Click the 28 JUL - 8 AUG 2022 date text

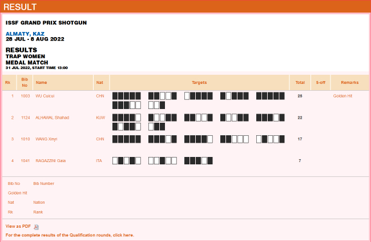35,39
